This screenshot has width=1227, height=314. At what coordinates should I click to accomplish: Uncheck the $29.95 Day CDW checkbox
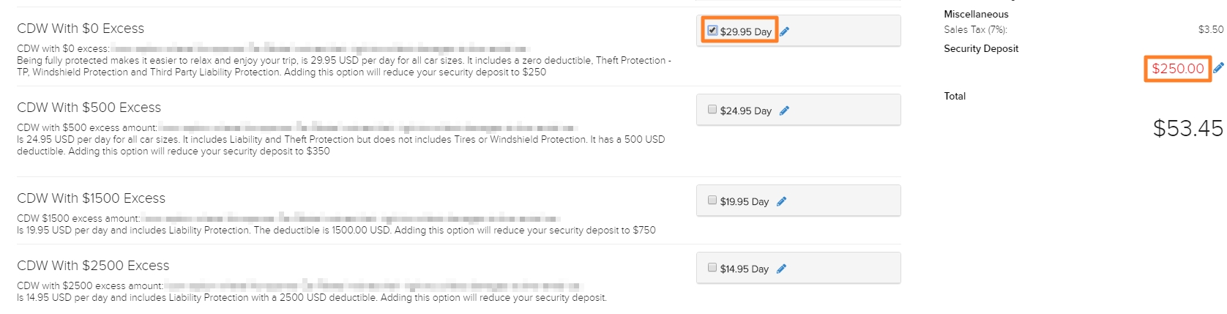coord(712,31)
